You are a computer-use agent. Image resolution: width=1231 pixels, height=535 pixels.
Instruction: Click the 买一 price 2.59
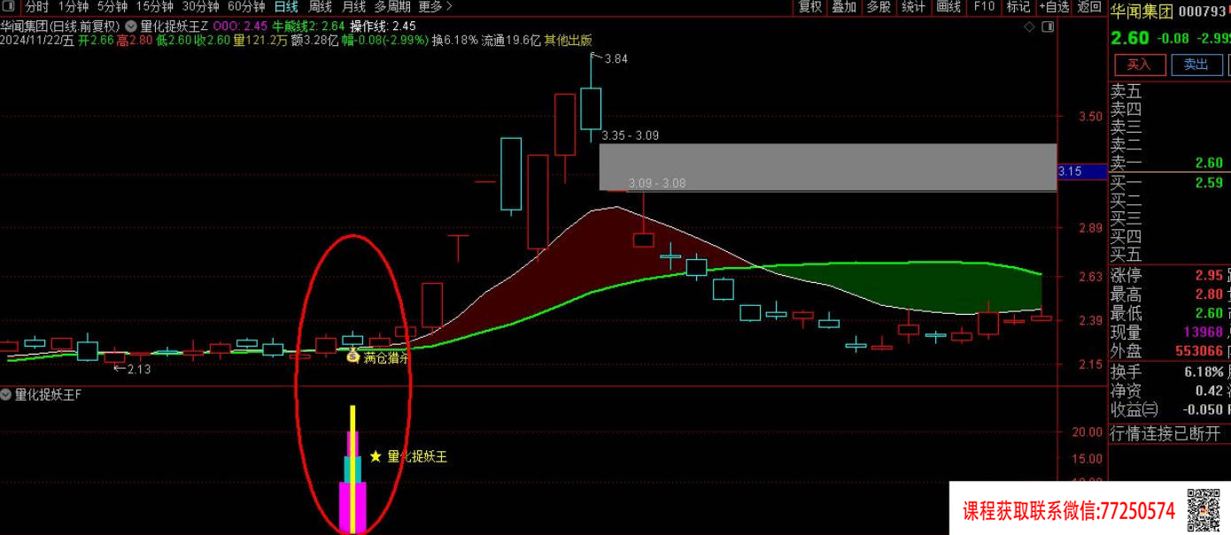[x=1208, y=183]
